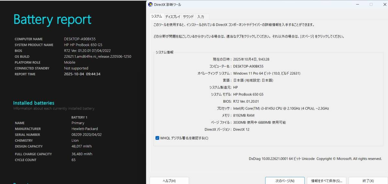Click full charge capacity 36,480 mWh
This screenshot has height=184, width=388.
tap(82, 154)
